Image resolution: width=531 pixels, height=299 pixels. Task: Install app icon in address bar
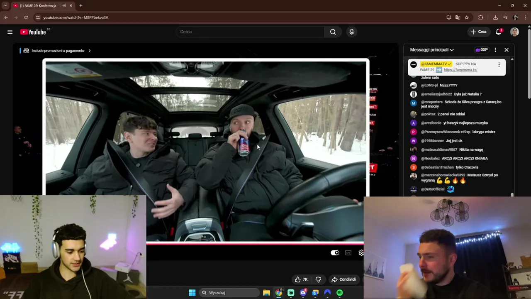tap(449, 17)
